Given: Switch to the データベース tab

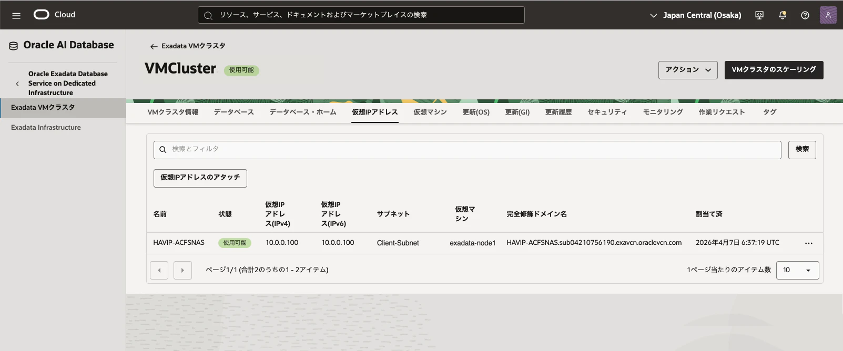Looking at the screenshot, I should pos(234,112).
